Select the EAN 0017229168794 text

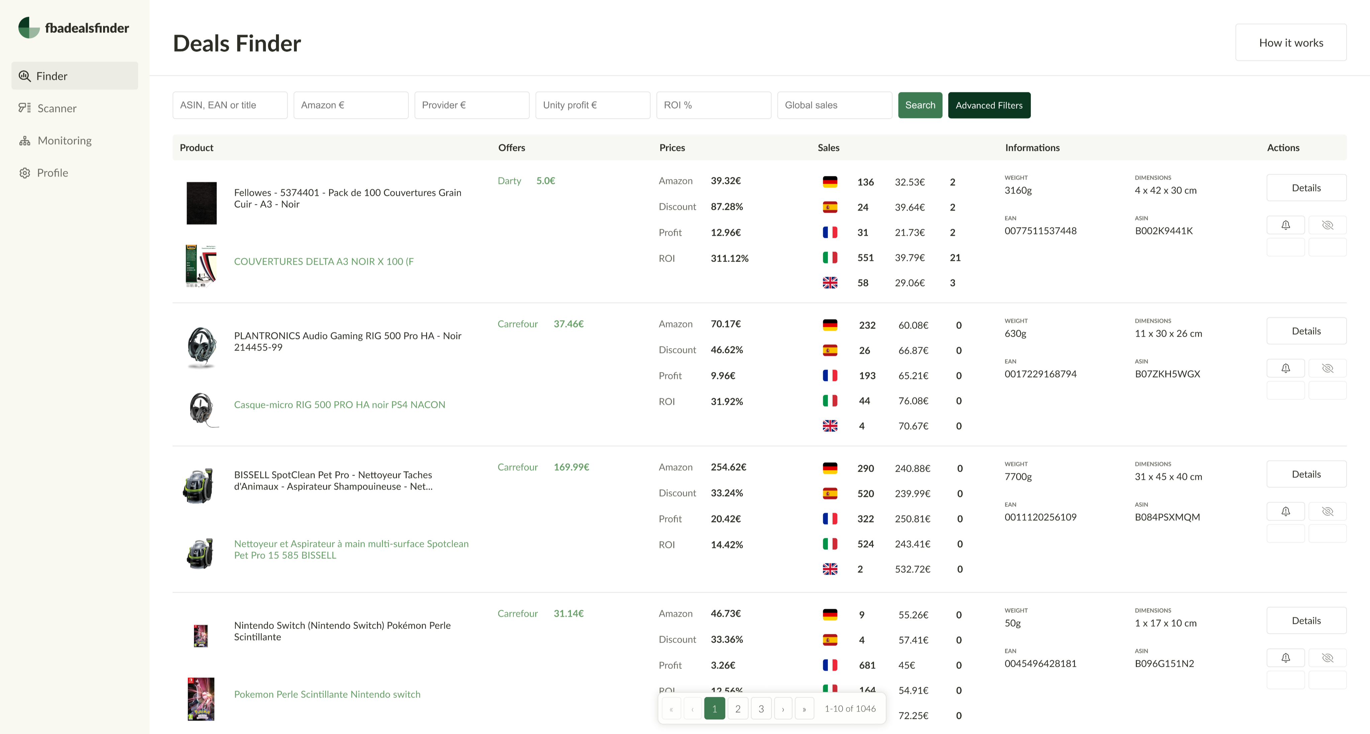coord(1040,374)
